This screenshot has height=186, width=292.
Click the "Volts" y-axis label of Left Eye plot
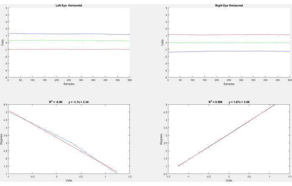tap(3, 43)
